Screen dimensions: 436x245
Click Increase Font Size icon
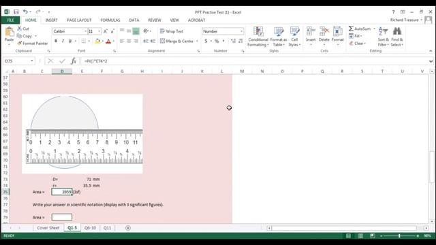pyautogui.click(x=106, y=31)
